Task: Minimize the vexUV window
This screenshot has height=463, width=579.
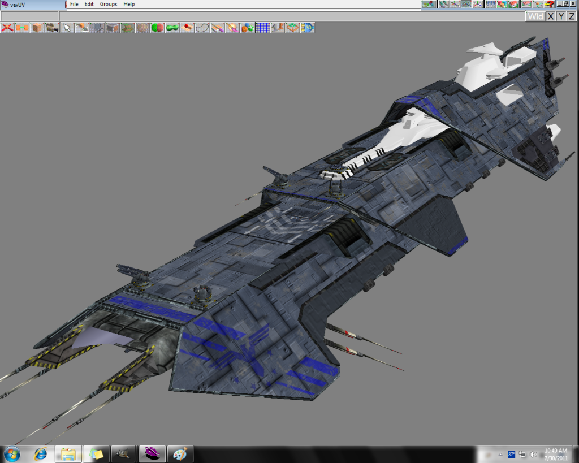Action: 560,4
